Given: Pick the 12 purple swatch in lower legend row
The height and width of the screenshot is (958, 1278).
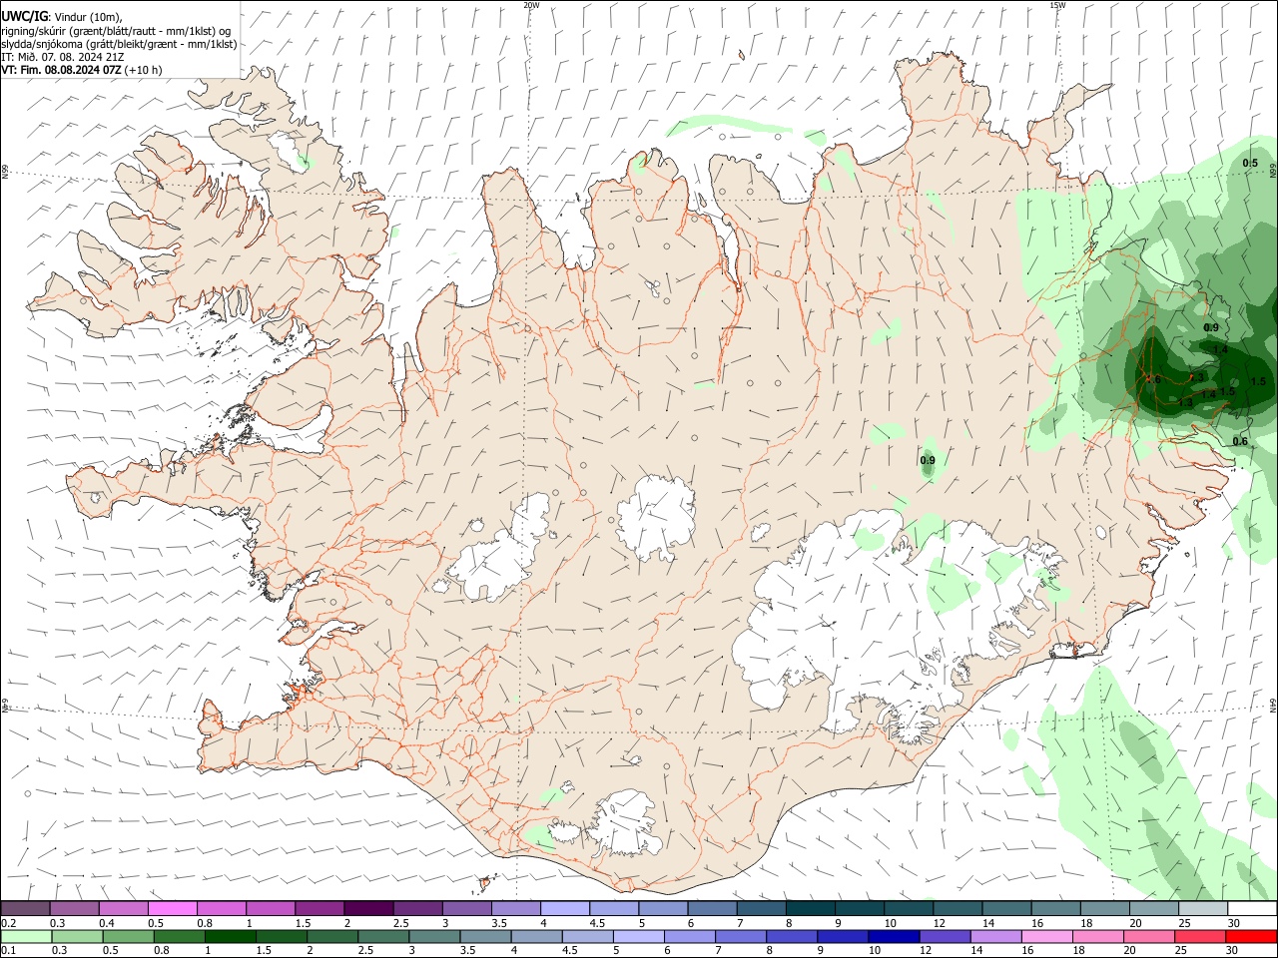Looking at the screenshot, I should 944,936.
